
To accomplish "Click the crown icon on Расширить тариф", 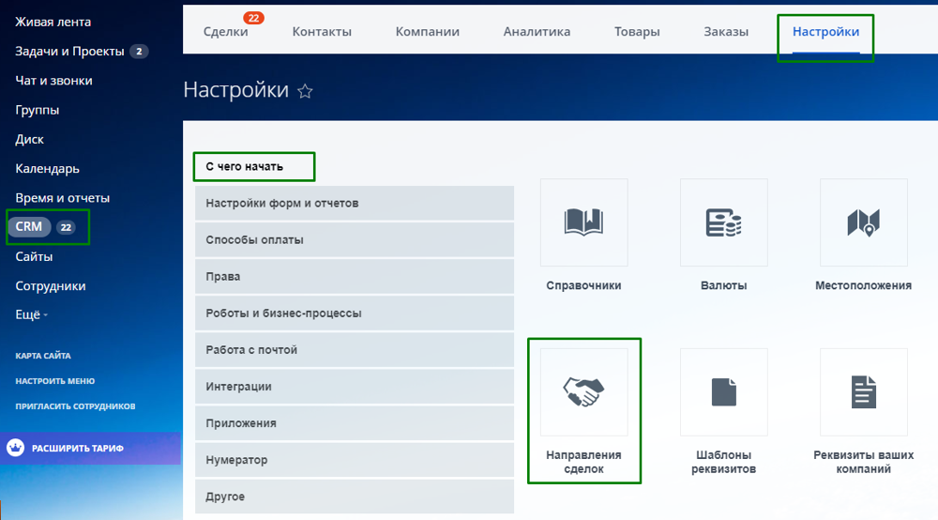I will (15, 448).
